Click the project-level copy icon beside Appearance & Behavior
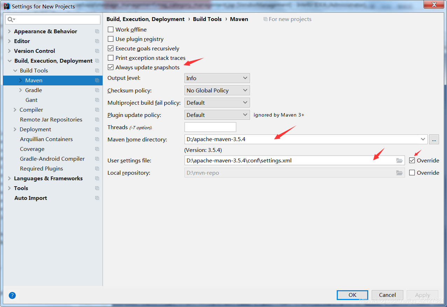Screen dimensions: 447x307 [x=97, y=32]
